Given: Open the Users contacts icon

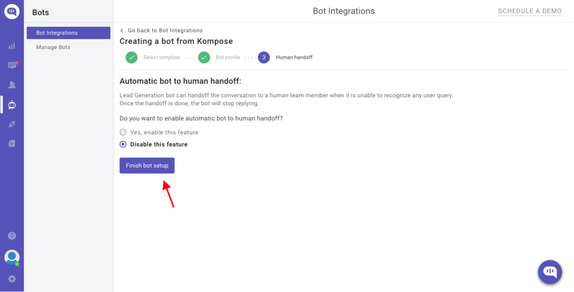Looking at the screenshot, I should click(11, 84).
